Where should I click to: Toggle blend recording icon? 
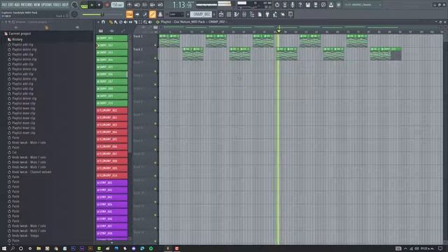(x=153, y=5)
